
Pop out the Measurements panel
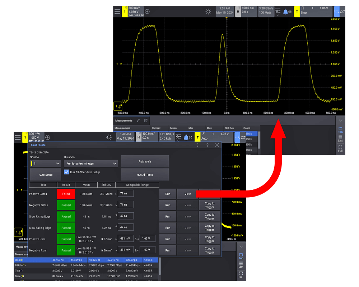pyautogui.click(x=146, y=121)
